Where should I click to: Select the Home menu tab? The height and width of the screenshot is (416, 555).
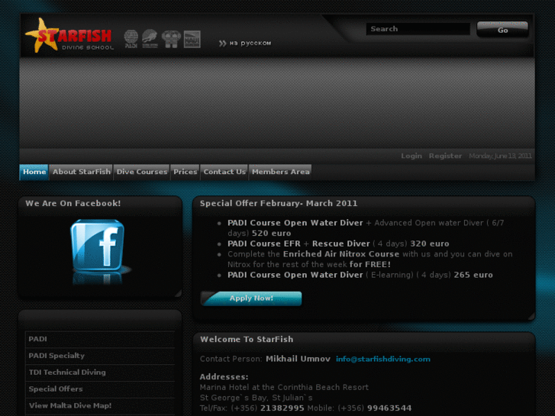(34, 172)
